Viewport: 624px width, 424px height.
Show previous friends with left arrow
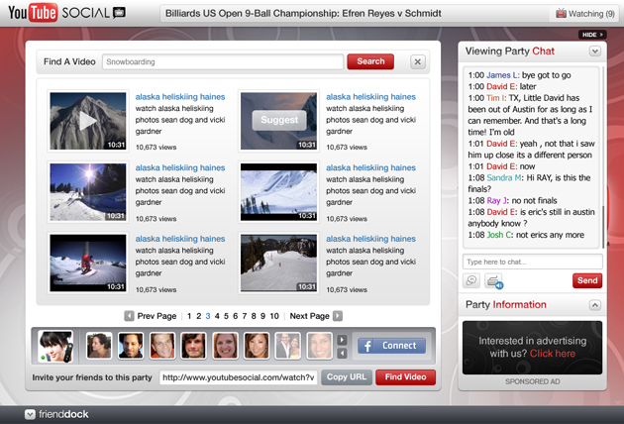tap(342, 353)
